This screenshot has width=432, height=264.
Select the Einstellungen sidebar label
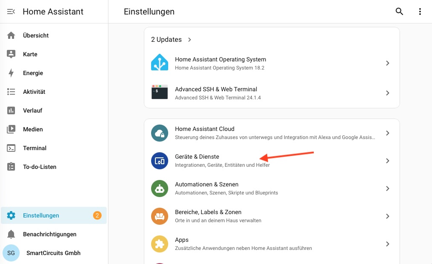point(41,215)
